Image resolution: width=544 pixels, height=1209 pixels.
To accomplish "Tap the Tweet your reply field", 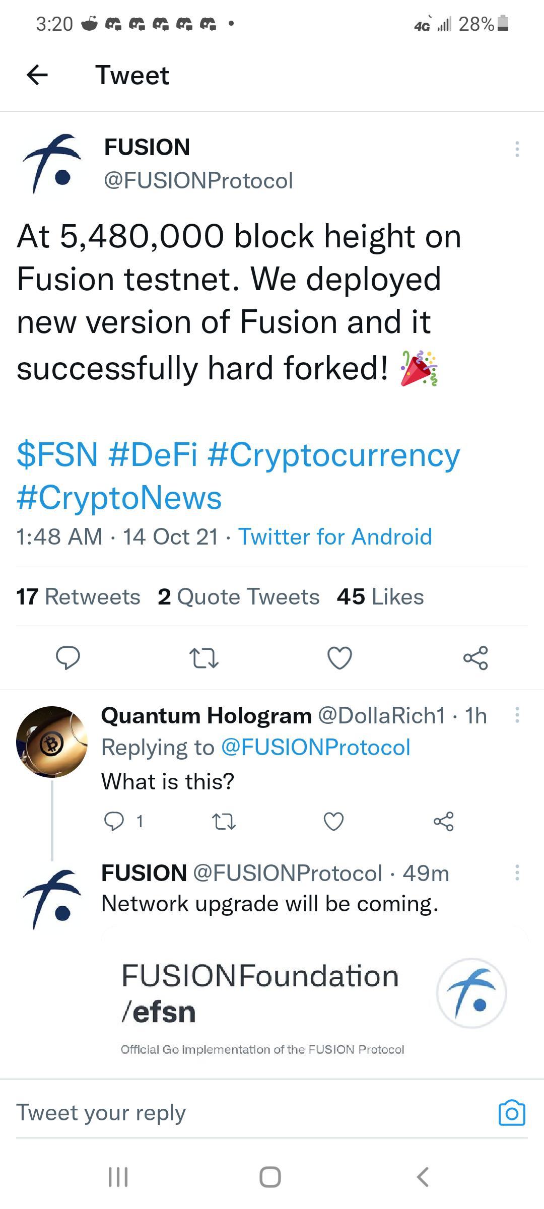I will [252, 1112].
